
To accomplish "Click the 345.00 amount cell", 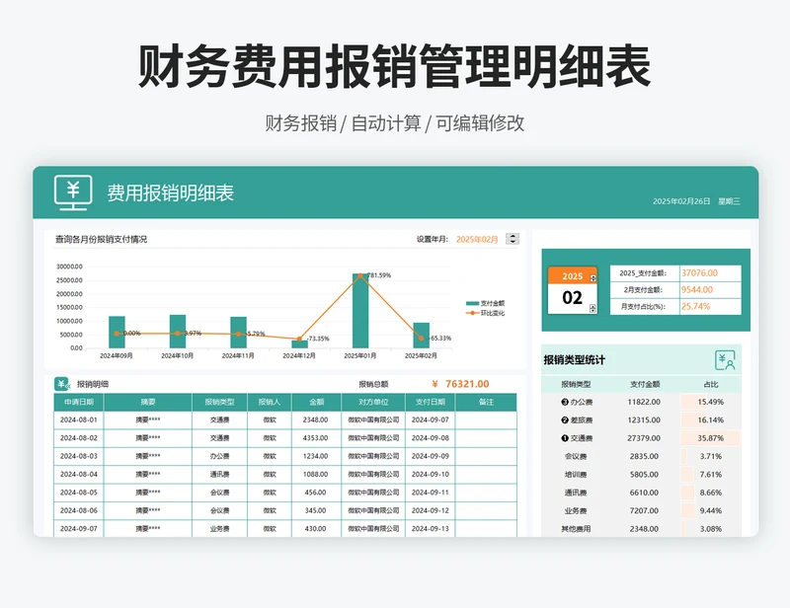I will (x=315, y=510).
